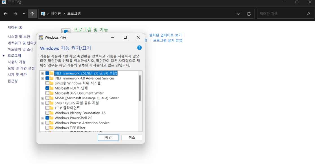
Task: Enable SMB 1.0/CIFS 파일 공유 지원 checkbox
Action: pos(47,103)
